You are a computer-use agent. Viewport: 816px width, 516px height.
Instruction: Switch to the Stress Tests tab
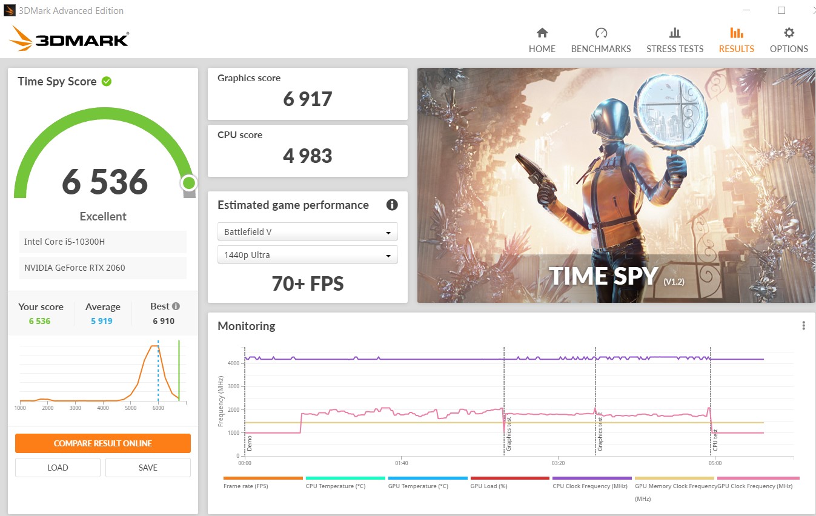[x=674, y=41]
